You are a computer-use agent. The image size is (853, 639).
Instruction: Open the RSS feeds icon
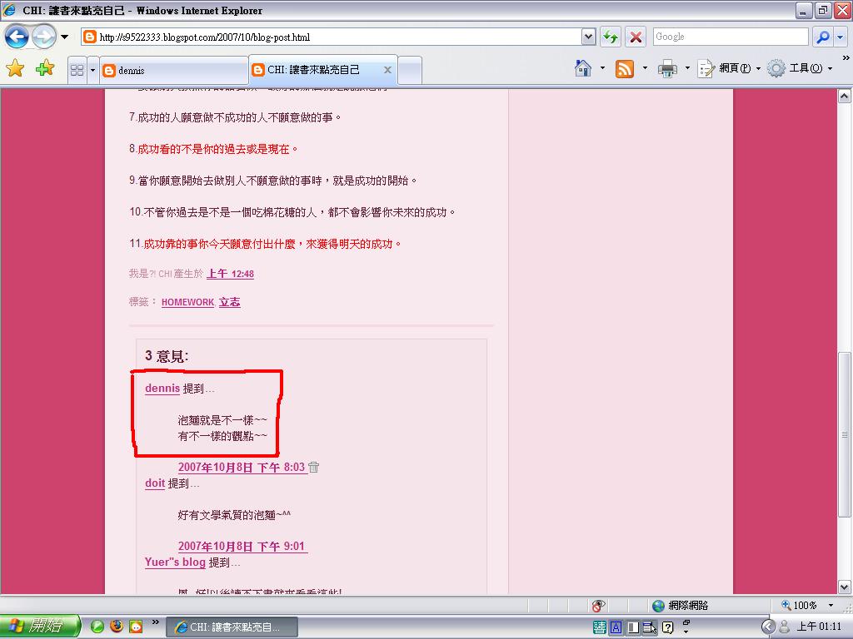point(625,68)
